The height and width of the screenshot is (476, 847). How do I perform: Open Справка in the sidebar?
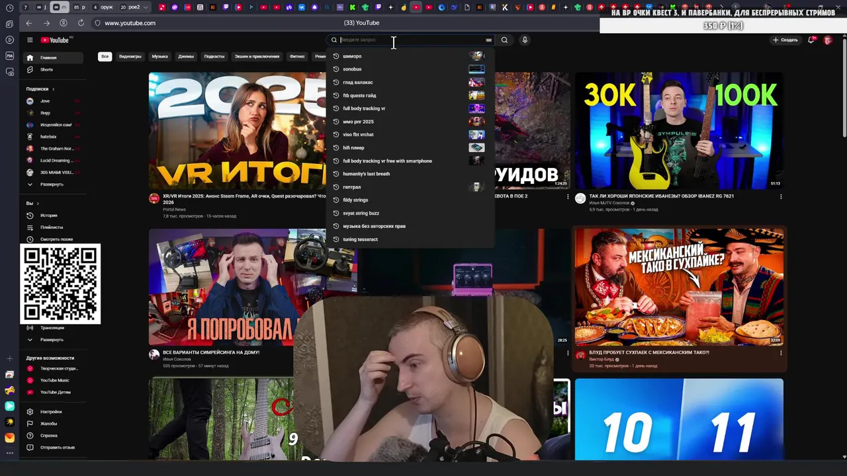(x=54, y=436)
